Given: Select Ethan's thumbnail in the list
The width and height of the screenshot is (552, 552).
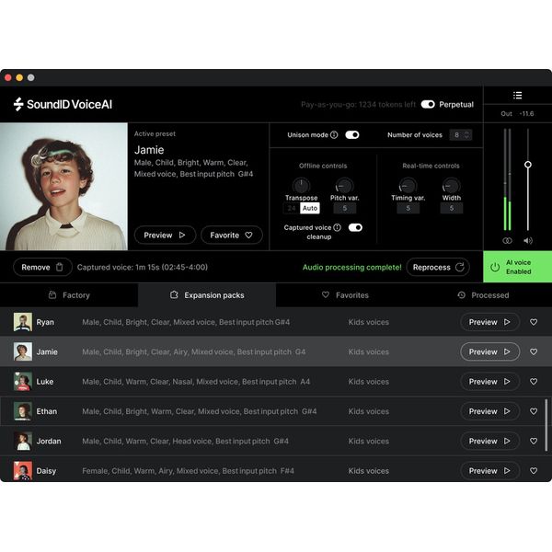Looking at the screenshot, I should click(23, 411).
